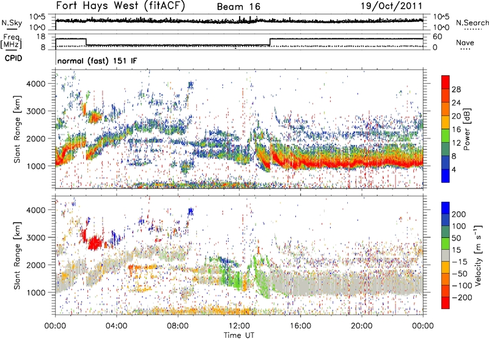Click the '12:00' time axis tick label
The width and height of the screenshot is (489, 339).
pos(239,326)
